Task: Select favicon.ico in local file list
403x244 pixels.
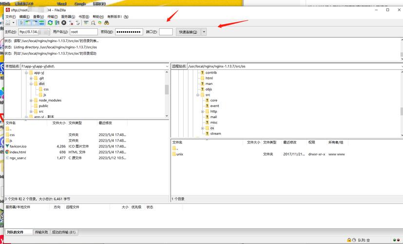Action: coord(18,146)
